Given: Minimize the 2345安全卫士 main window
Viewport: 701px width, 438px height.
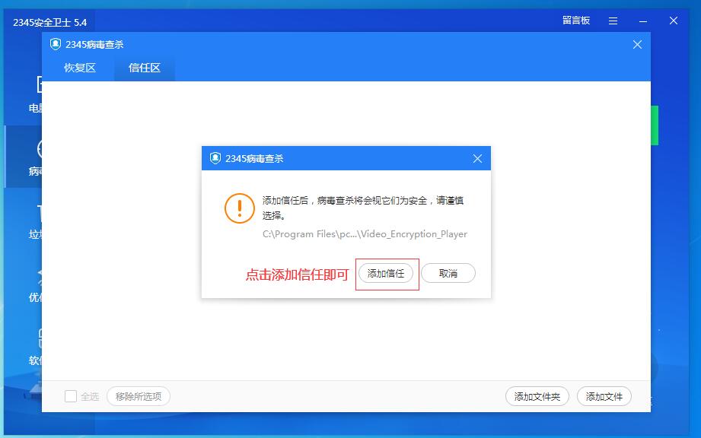Looking at the screenshot, I should [643, 21].
